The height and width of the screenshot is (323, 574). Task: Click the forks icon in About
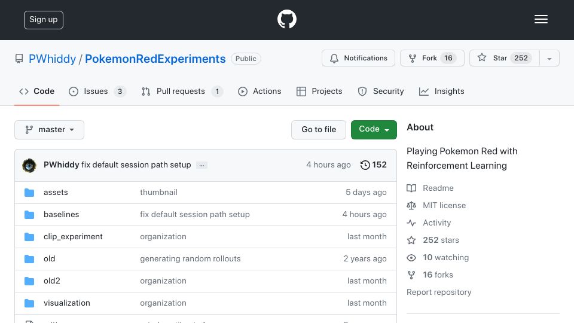(411, 275)
